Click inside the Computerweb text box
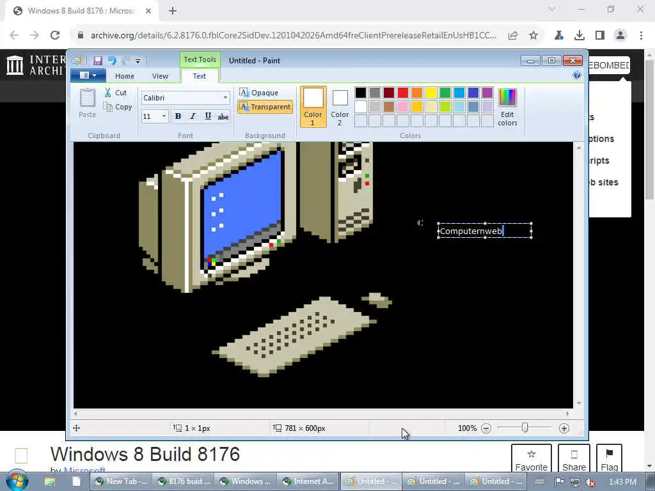Viewport: 655px width, 491px height. point(485,231)
